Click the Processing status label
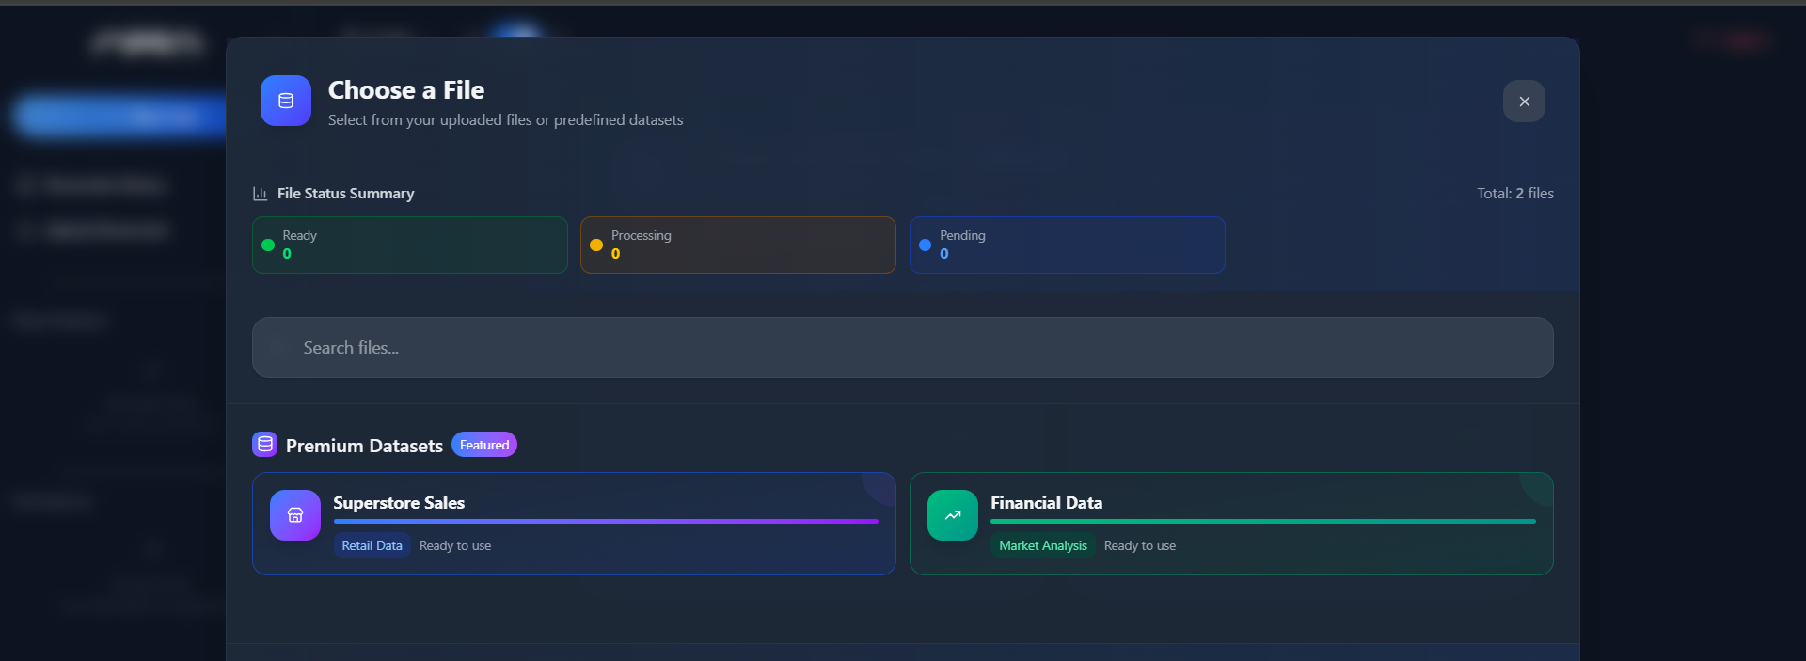The image size is (1806, 661). 641,235
